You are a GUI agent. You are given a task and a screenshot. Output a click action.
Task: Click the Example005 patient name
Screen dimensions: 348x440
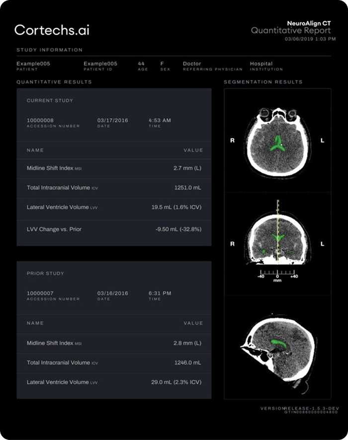pyautogui.click(x=33, y=64)
